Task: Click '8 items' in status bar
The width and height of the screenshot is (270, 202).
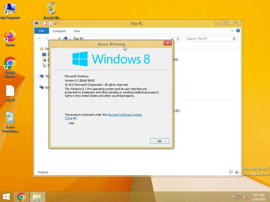Action: tap(43, 172)
